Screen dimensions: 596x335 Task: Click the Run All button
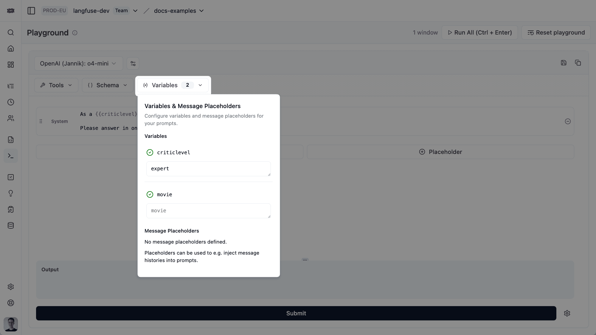479,32
